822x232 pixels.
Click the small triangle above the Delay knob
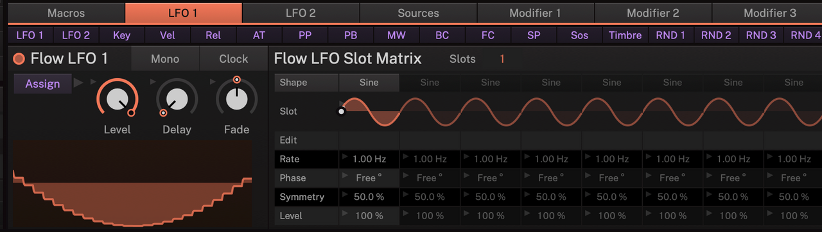tap(153, 81)
